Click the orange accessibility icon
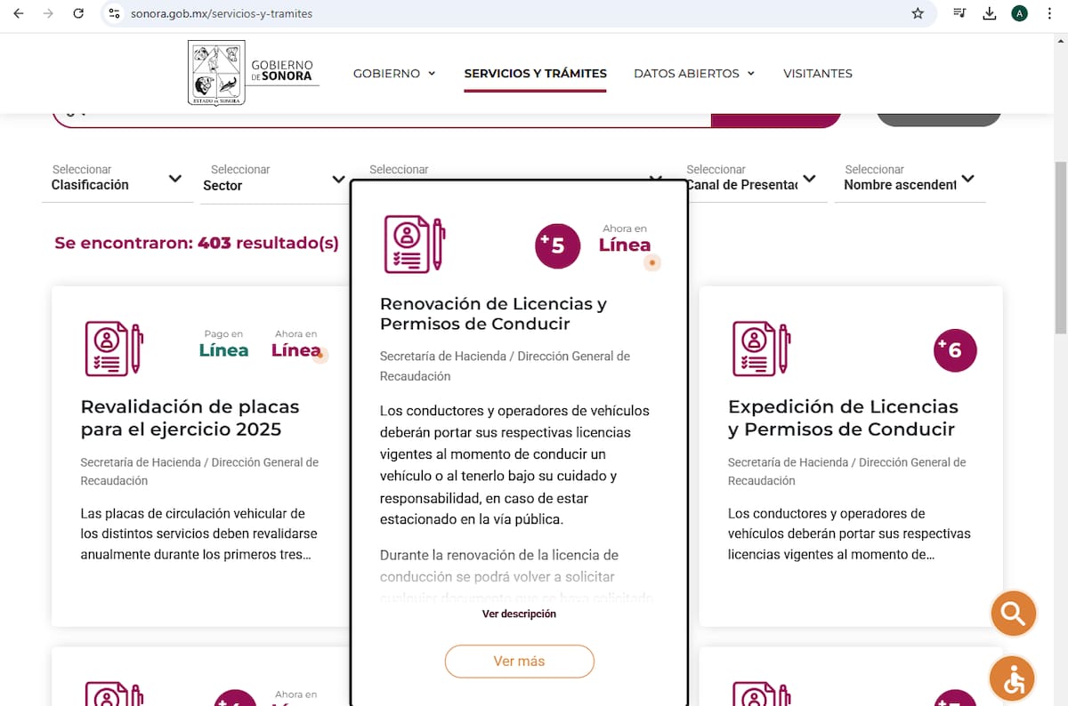1068x706 pixels. click(1013, 678)
